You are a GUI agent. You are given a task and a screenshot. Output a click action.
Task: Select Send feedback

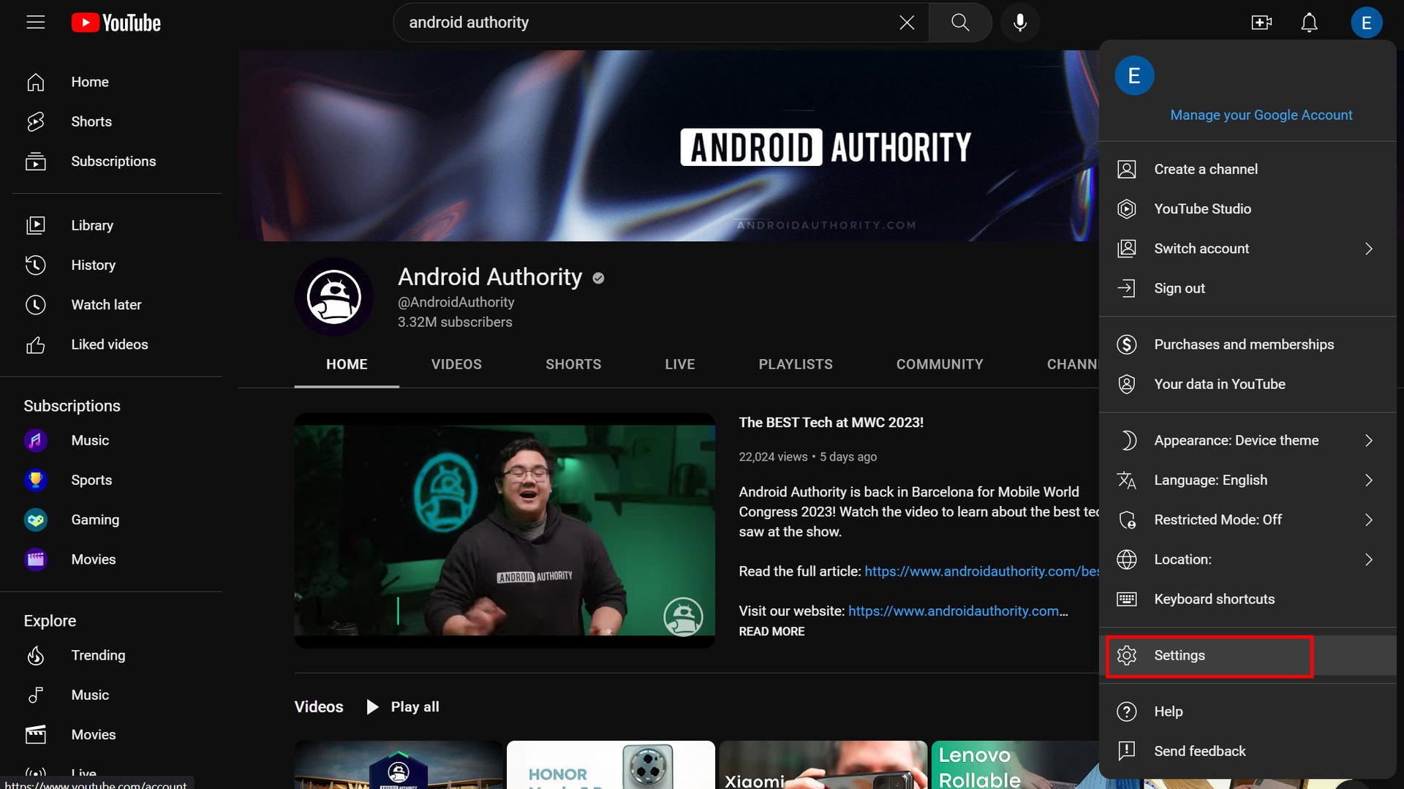(1248, 750)
